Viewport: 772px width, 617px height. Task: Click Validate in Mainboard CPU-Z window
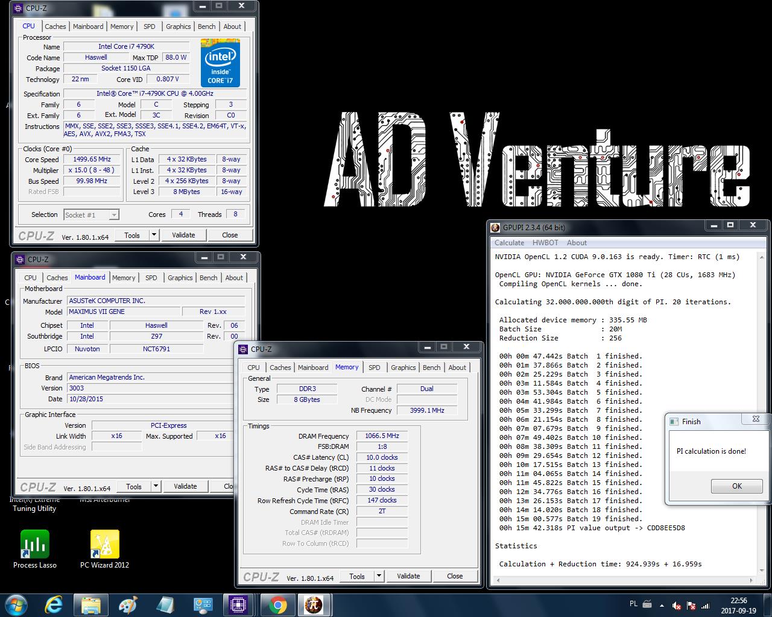click(x=185, y=486)
